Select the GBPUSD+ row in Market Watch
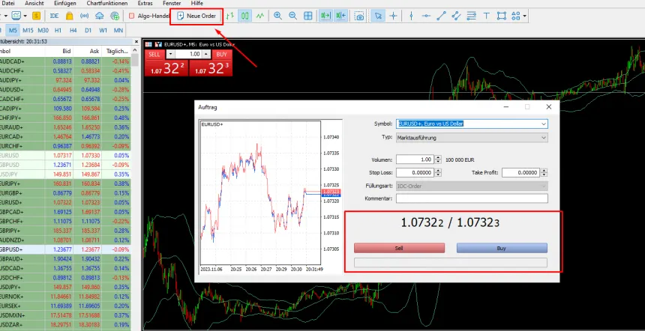Image resolution: width=645 pixels, height=331 pixels. coord(65,249)
